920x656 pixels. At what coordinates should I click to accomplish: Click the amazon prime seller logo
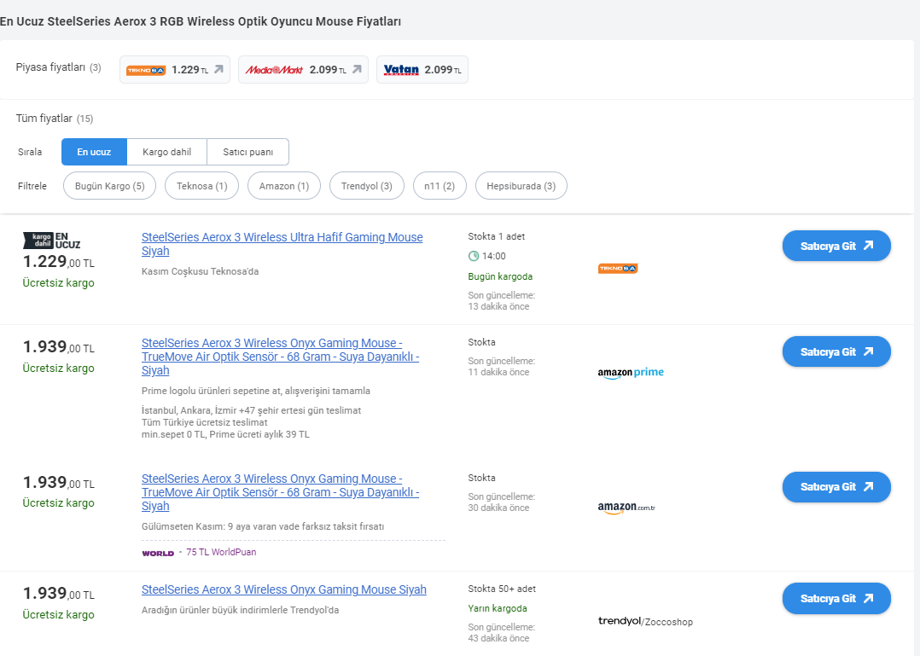[x=631, y=372]
